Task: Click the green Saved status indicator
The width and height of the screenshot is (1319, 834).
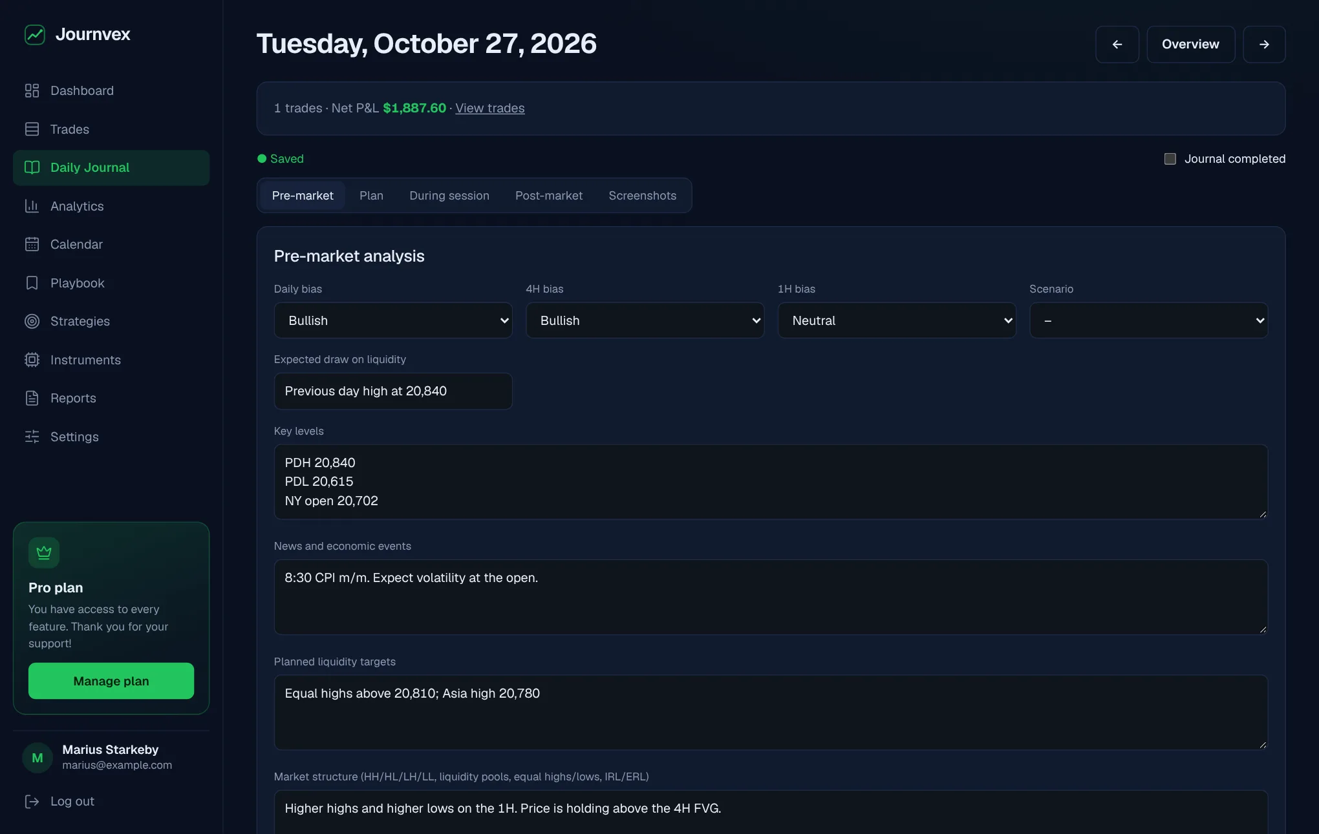Action: [x=281, y=159]
